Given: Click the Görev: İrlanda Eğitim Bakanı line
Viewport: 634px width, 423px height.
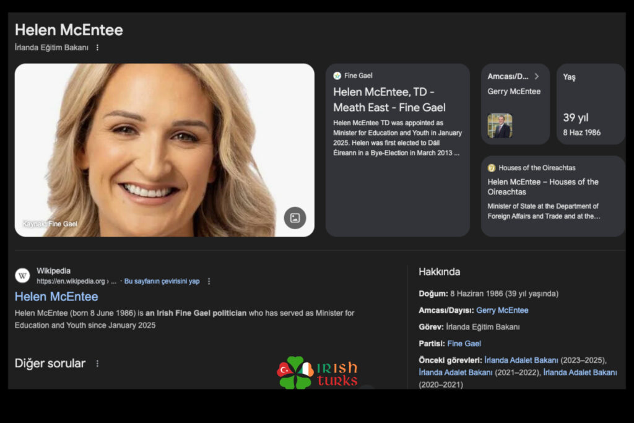Looking at the screenshot, I should [469, 327].
